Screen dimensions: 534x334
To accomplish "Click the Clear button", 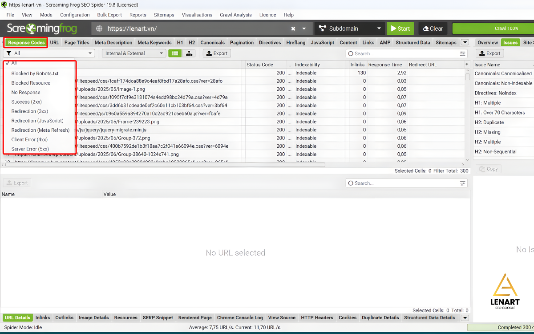I will point(433,28).
